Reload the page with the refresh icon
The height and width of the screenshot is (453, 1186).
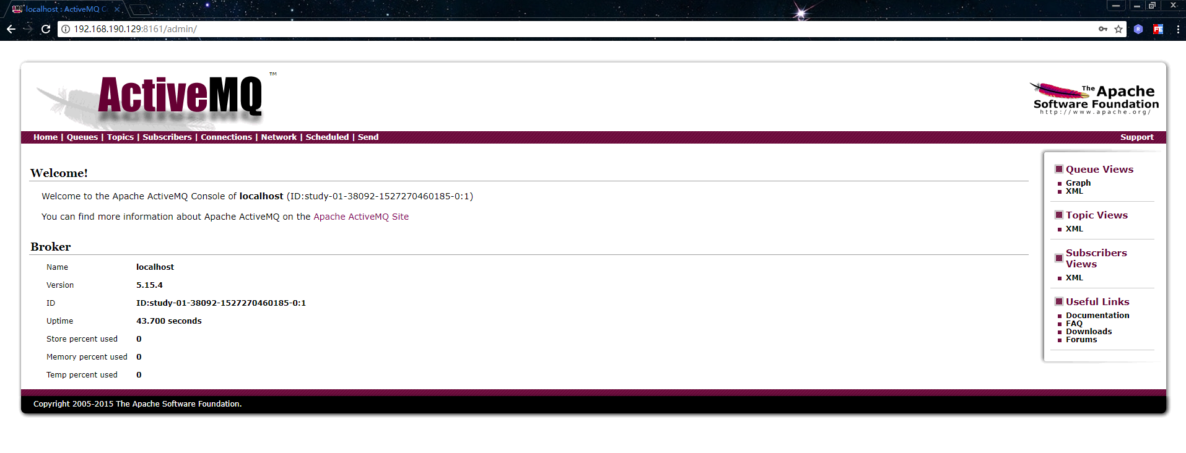coord(46,29)
